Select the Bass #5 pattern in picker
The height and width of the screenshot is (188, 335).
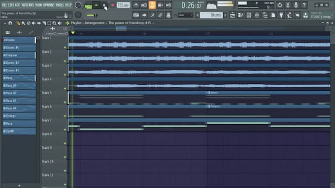[19, 85]
